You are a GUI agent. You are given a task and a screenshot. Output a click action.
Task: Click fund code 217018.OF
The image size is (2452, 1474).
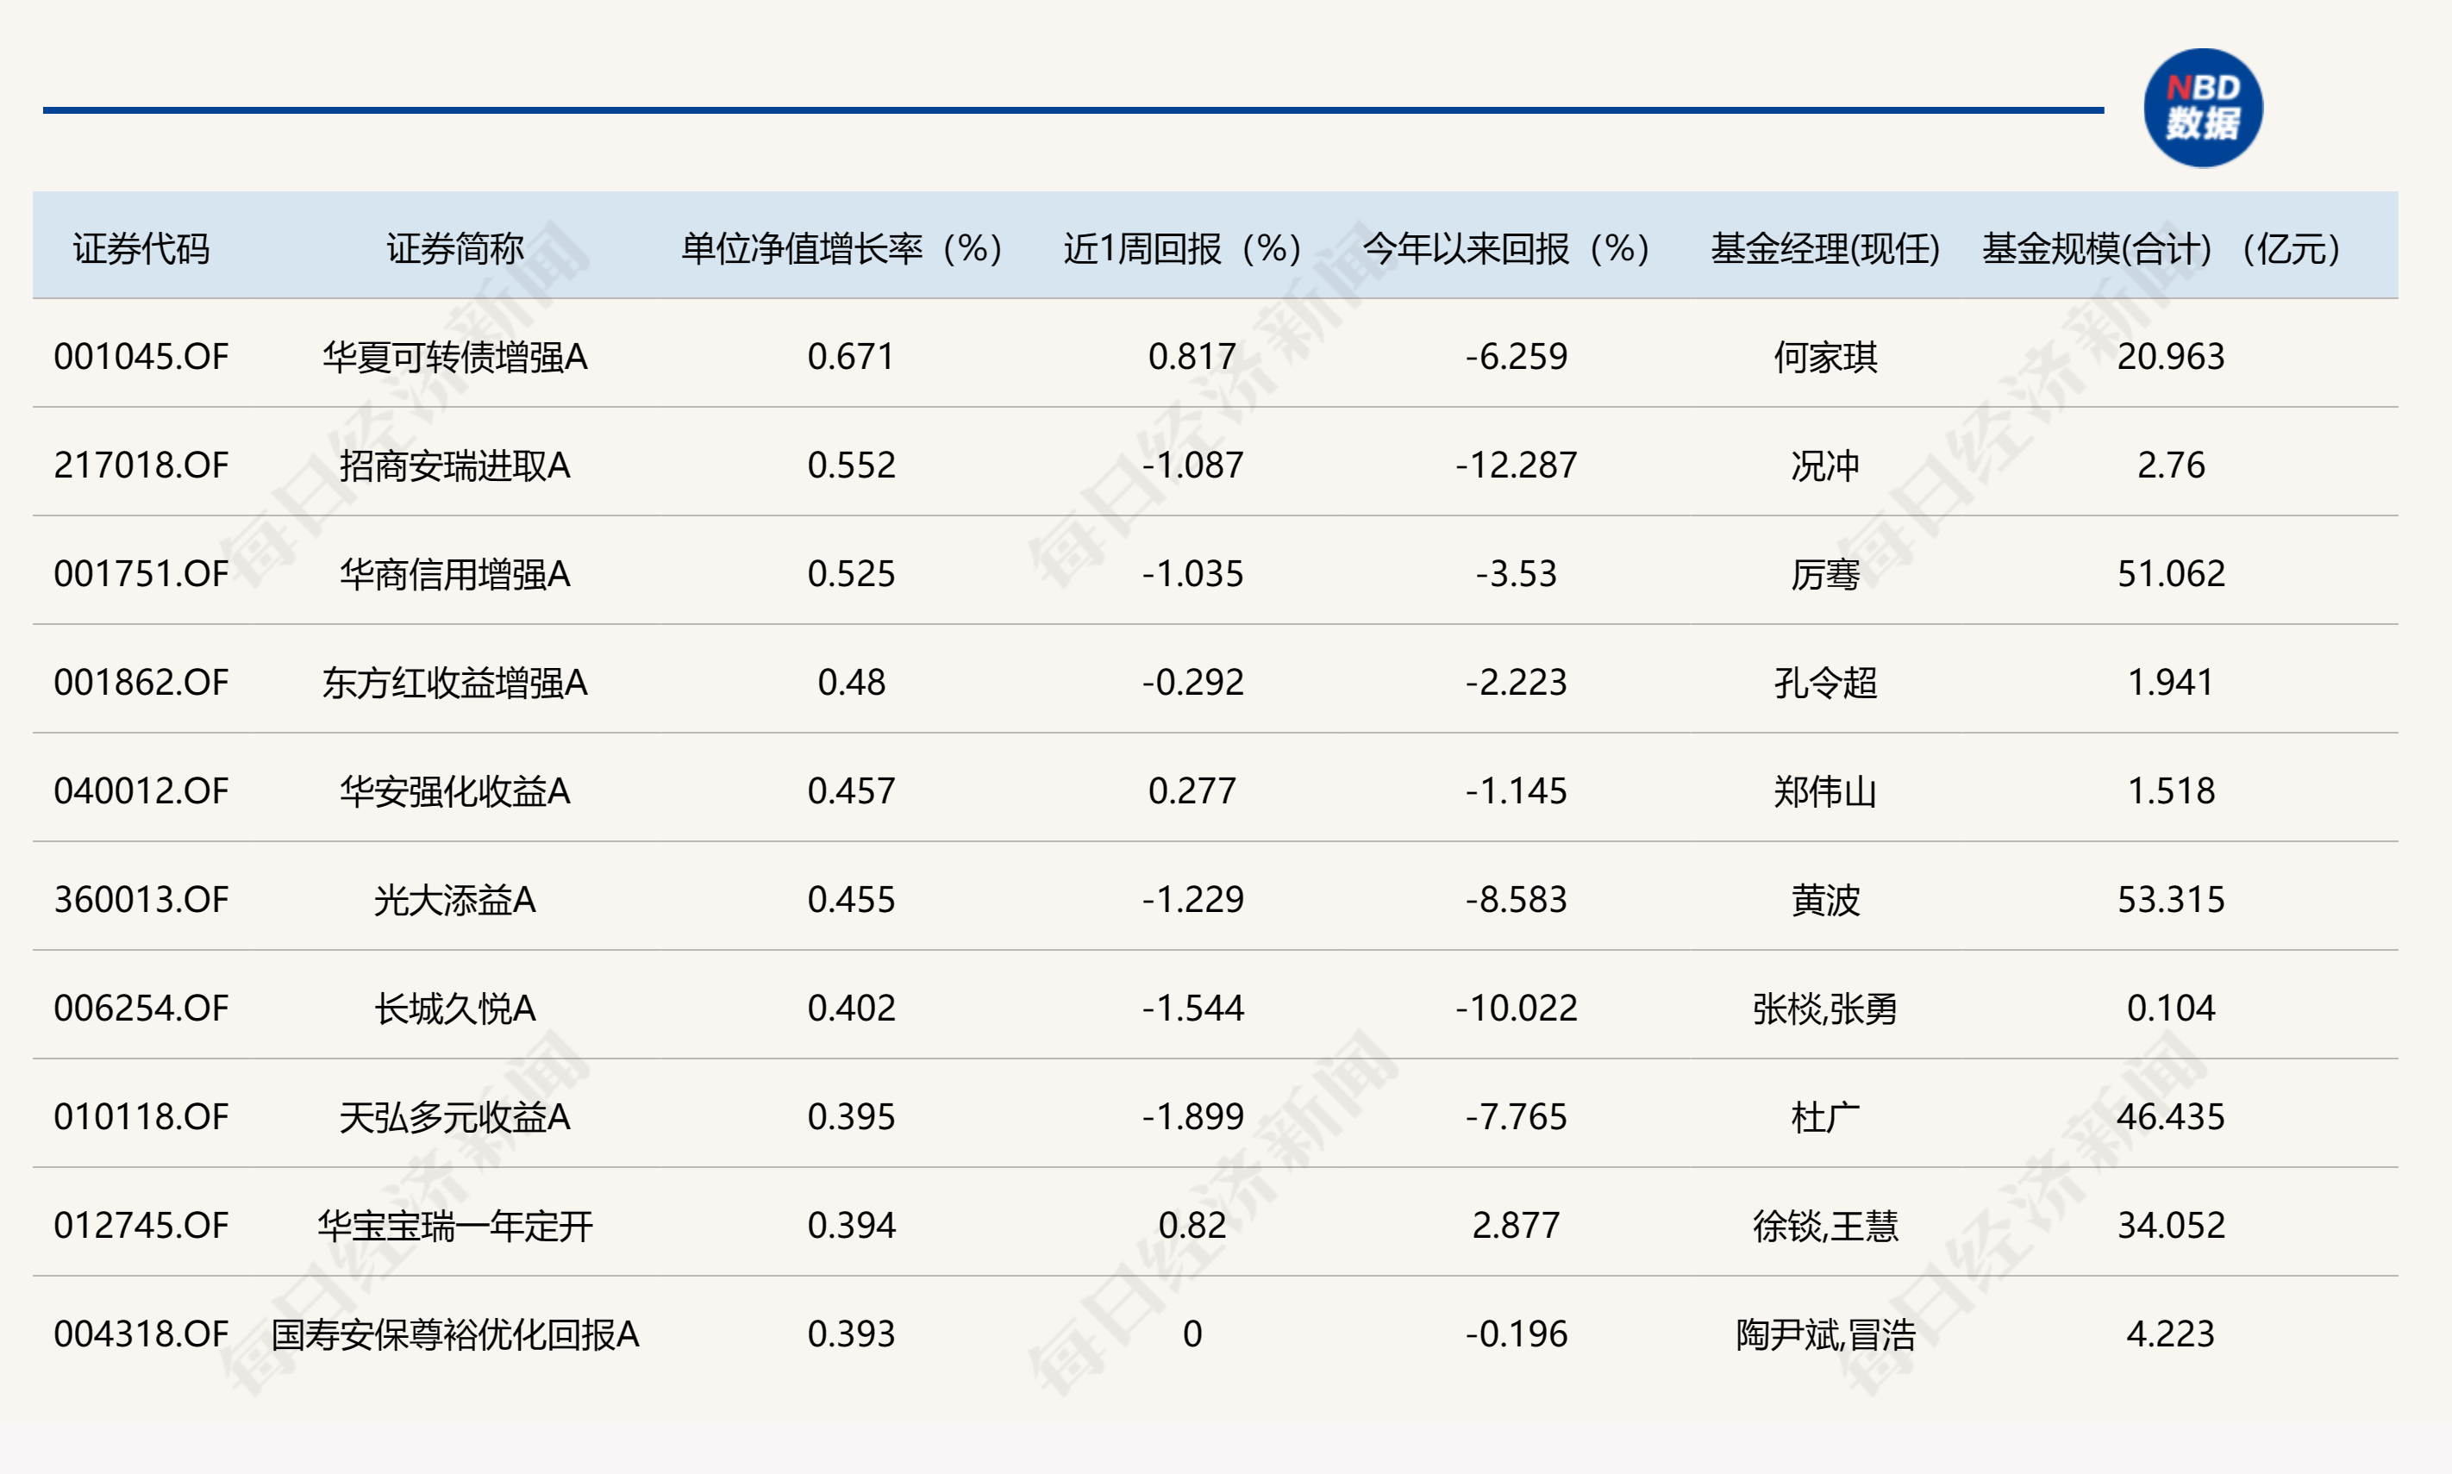click(141, 465)
